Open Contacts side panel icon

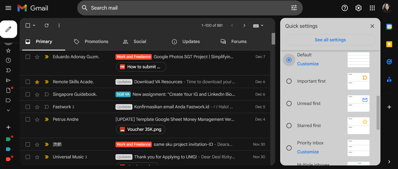pos(389,79)
